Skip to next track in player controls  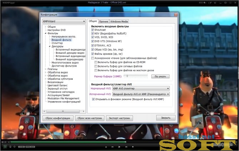tap(126, 147)
